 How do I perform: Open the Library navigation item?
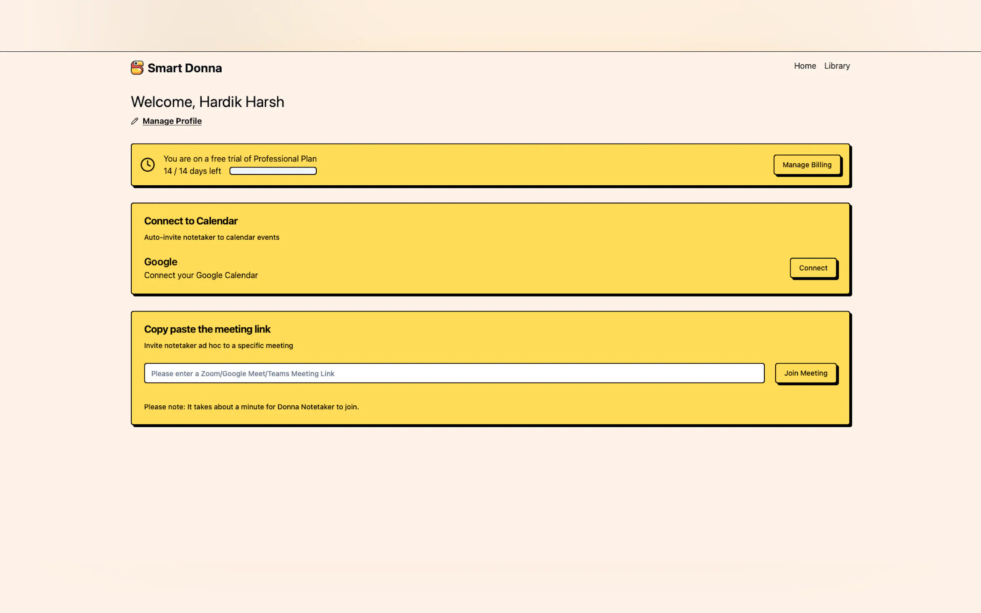coord(837,66)
